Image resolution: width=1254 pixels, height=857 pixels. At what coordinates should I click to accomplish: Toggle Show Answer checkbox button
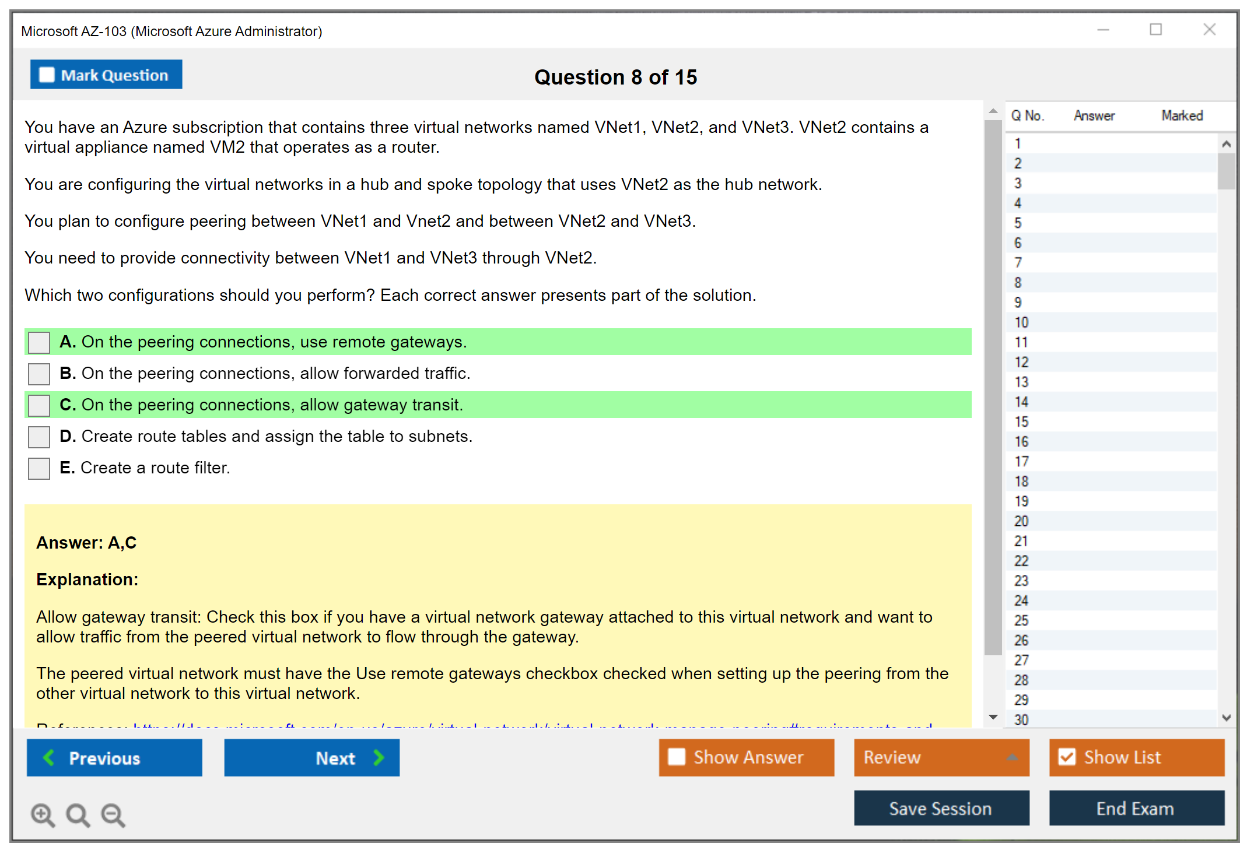pos(677,757)
